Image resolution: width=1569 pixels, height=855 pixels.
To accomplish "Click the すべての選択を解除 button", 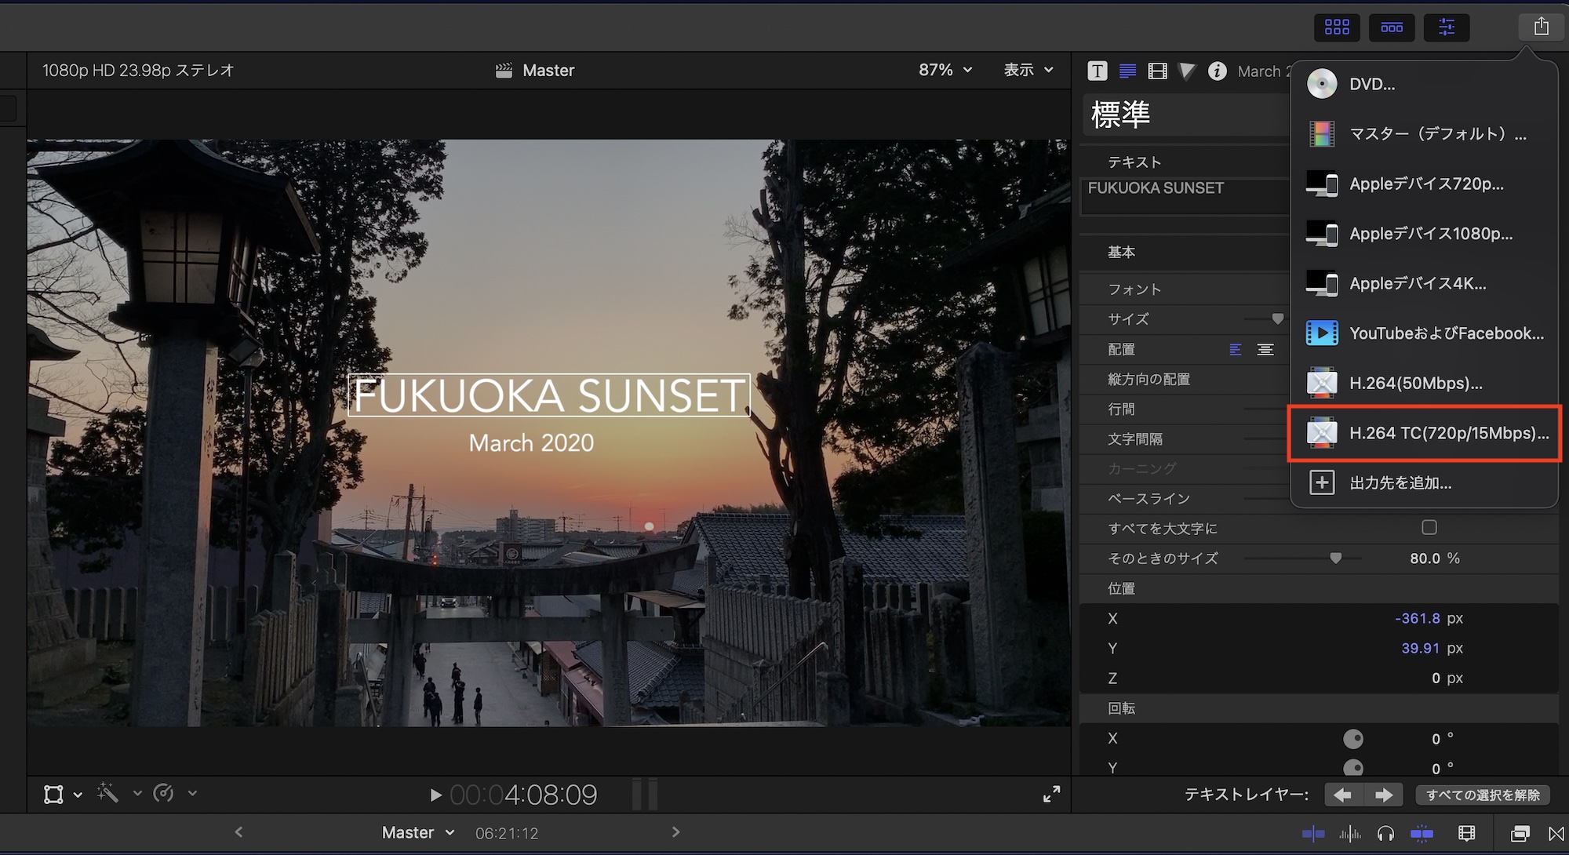I will 1482,795.
